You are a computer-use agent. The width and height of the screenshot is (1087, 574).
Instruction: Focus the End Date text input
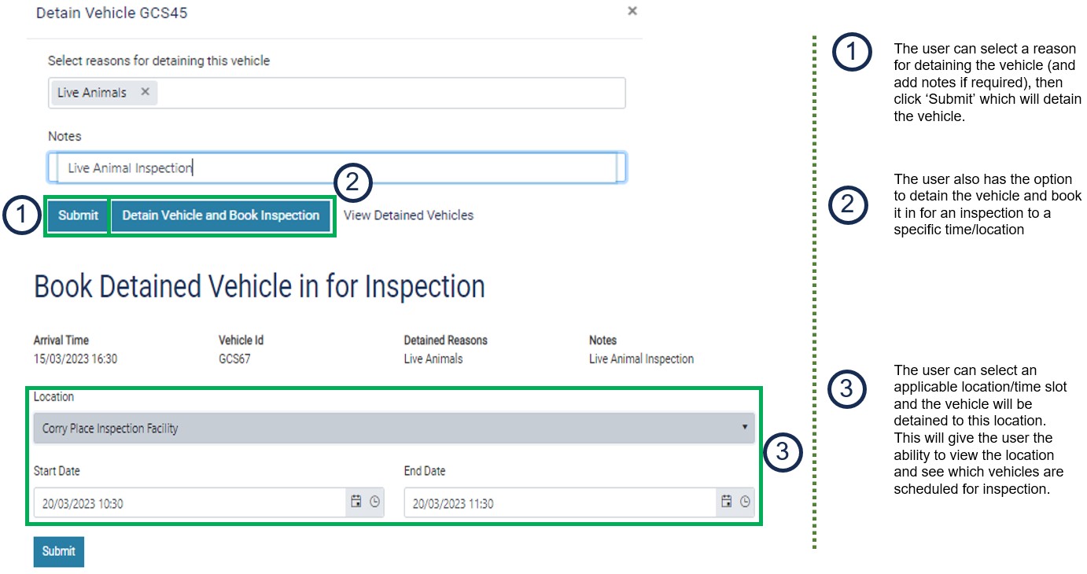(558, 503)
